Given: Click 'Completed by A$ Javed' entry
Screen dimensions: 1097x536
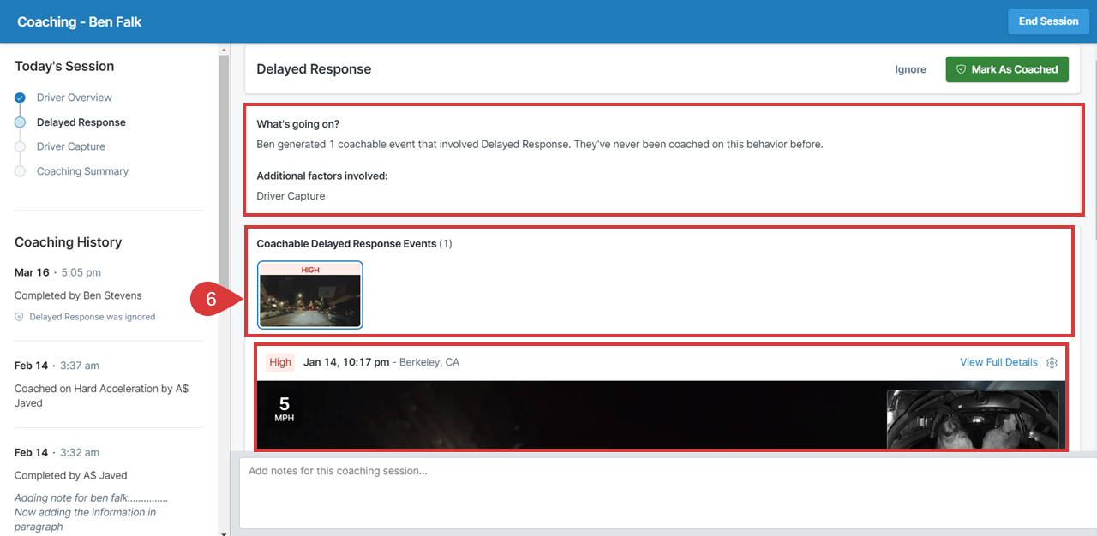Looking at the screenshot, I should point(70,475).
